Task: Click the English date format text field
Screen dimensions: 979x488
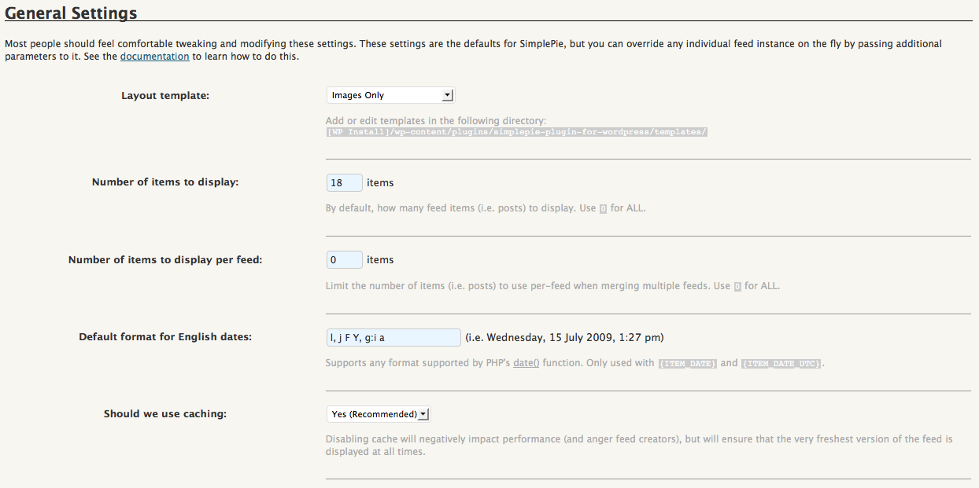Action: click(x=393, y=337)
